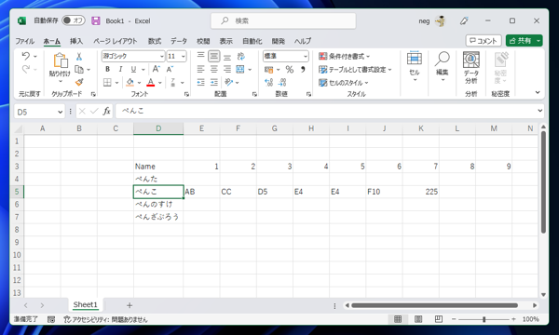Expand the formula bar chevron
Viewport: 559px width, 335px height.
coord(539,111)
